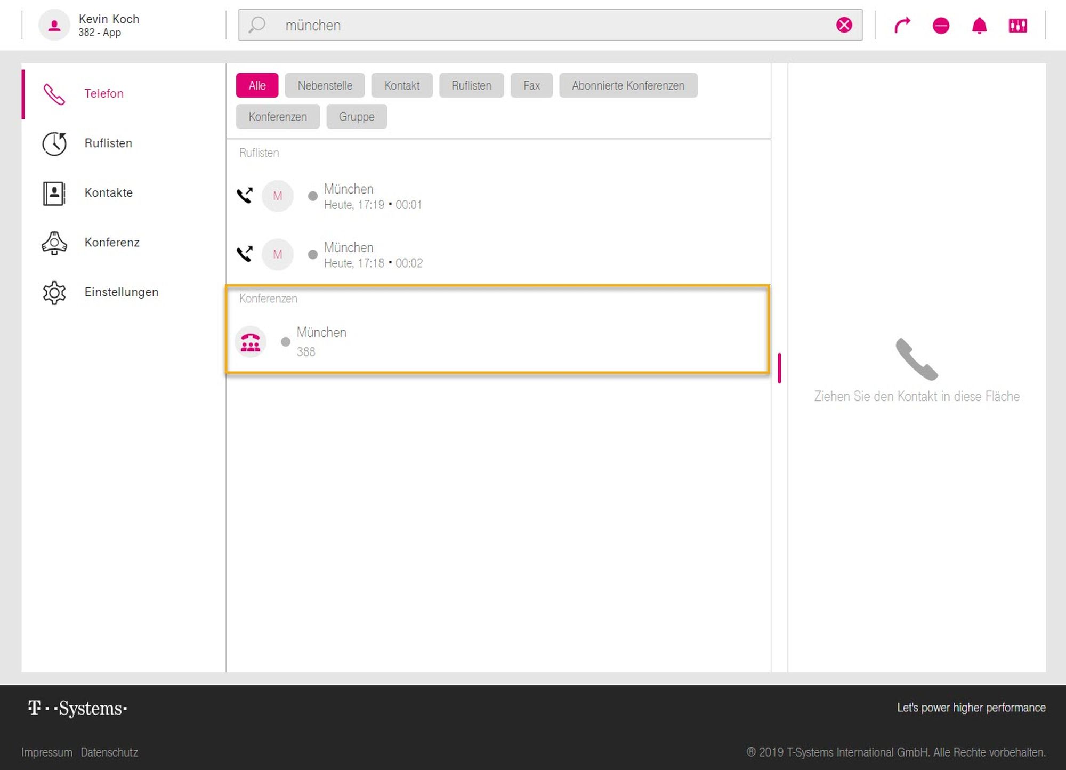This screenshot has height=770, width=1066.
Task: Filter results by Fax
Action: 531,85
